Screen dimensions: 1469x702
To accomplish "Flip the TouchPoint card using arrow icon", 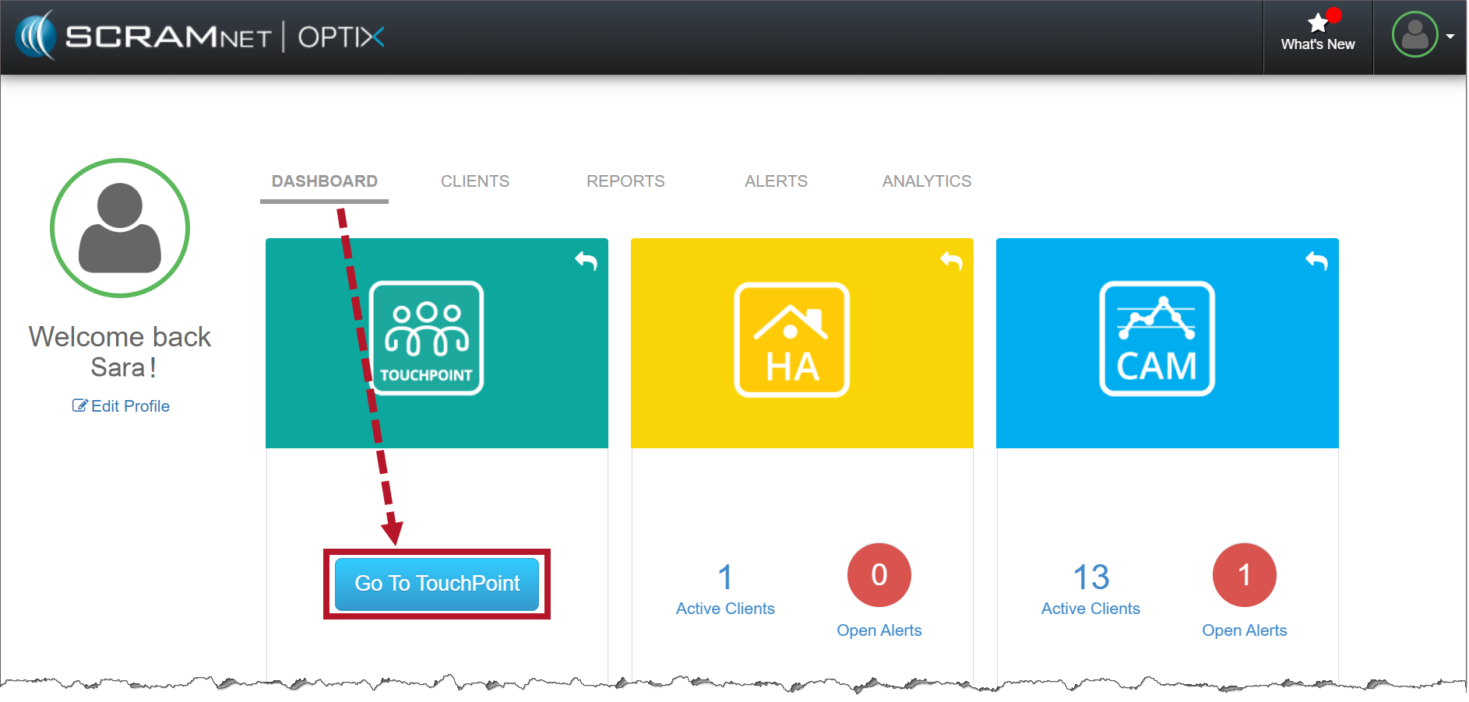I will click(x=586, y=261).
